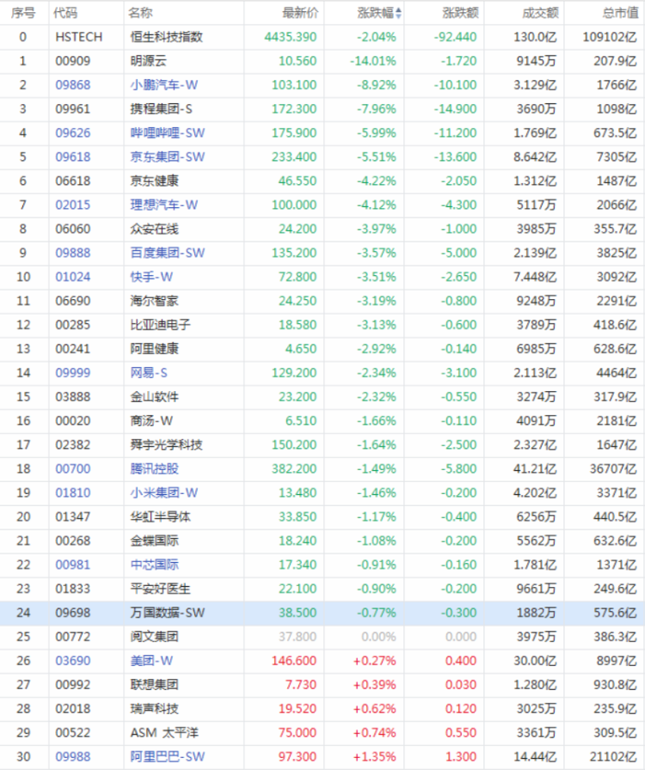Select the 华虹半导体 name cell
Screen dimensions: 645x770
tap(160, 516)
